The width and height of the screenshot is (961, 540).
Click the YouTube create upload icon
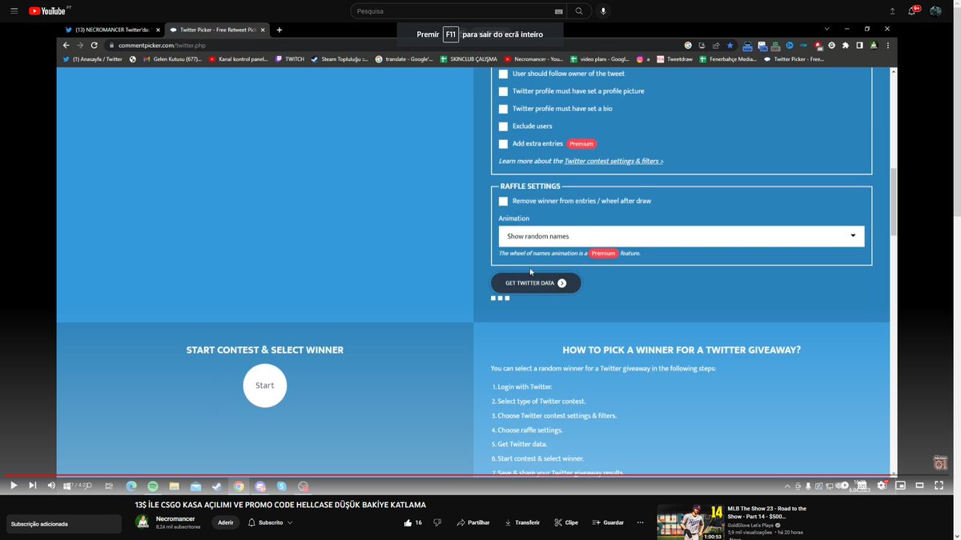coord(892,11)
